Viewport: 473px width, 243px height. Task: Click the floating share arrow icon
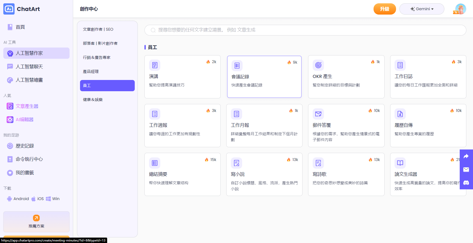click(466, 156)
